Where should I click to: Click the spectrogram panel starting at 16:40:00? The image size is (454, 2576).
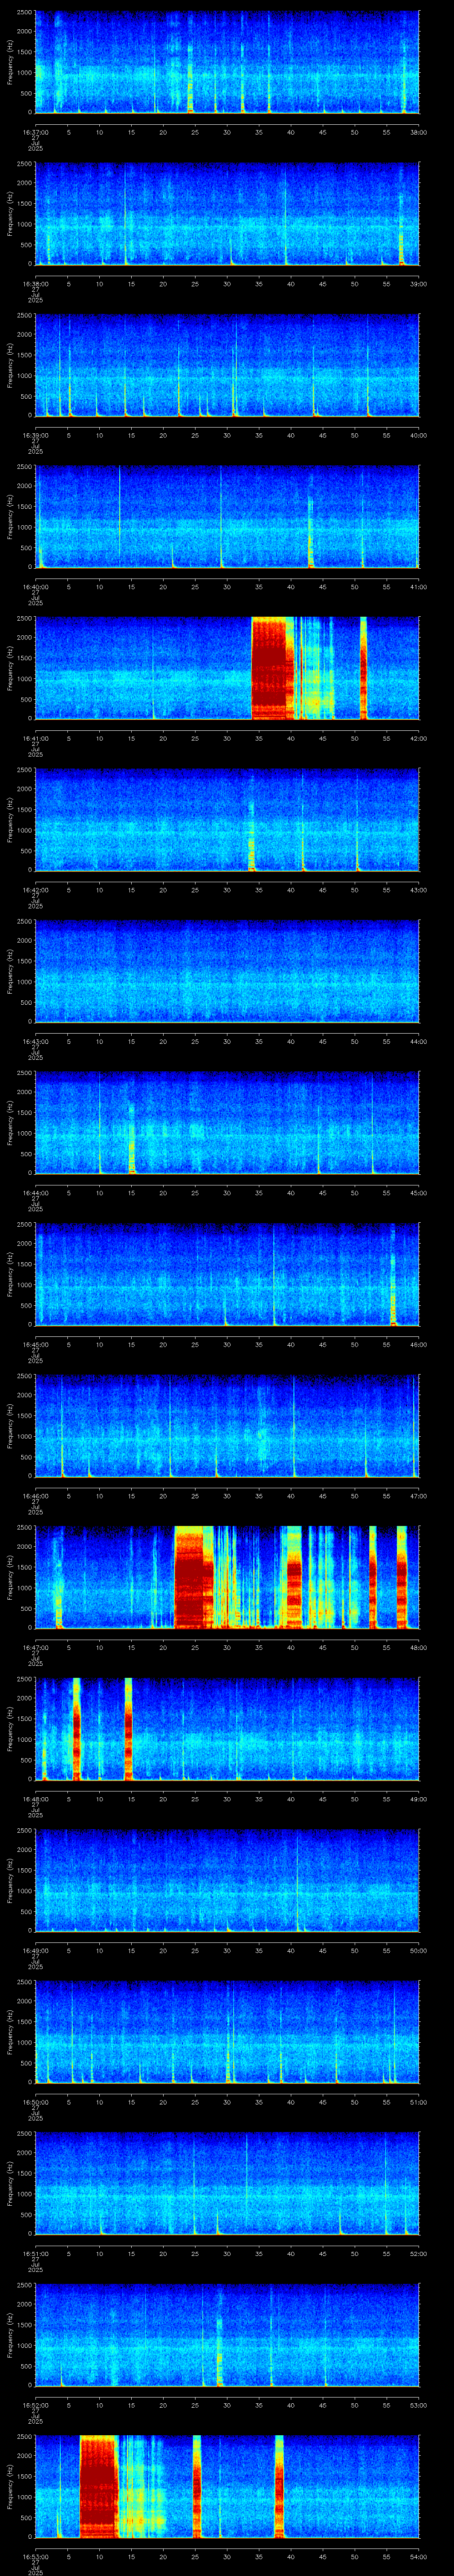pos(227,517)
